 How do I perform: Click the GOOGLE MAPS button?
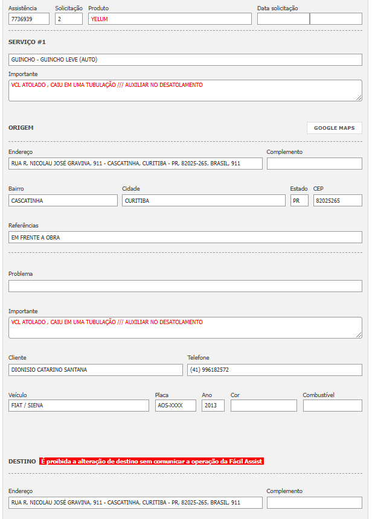334,128
